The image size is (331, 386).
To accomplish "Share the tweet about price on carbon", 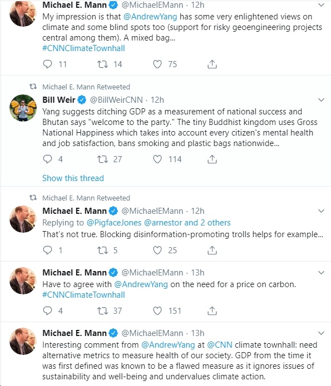I will click(x=212, y=311).
